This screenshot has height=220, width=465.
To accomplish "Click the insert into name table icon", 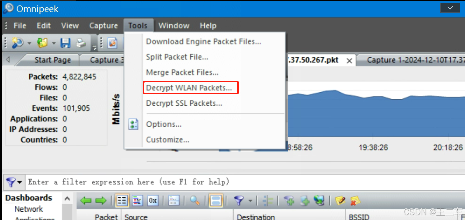I will pyautogui.click(x=304, y=201).
